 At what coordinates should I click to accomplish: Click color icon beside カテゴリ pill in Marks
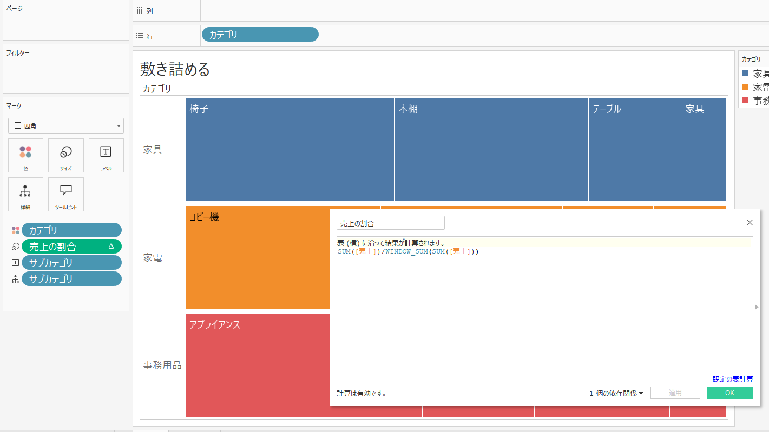click(x=15, y=230)
